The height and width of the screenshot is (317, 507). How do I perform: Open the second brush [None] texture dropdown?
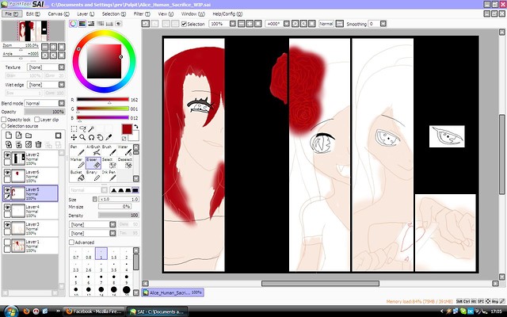pos(112,233)
